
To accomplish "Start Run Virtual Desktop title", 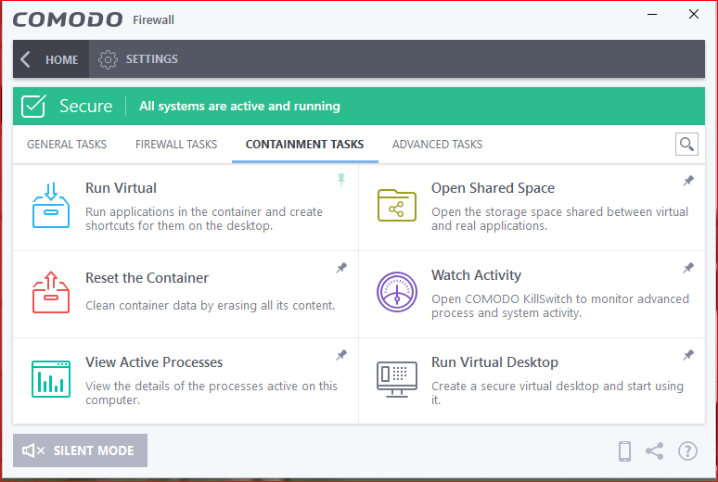I will click(x=494, y=362).
